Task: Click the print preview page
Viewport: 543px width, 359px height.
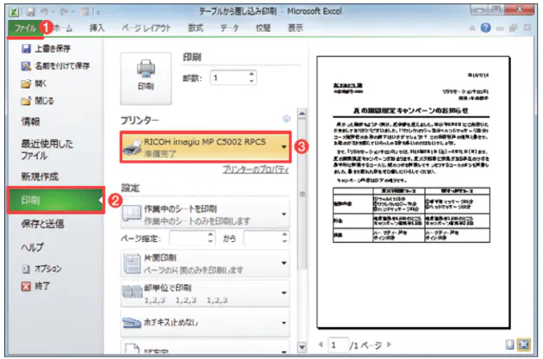Action: pyautogui.click(x=413, y=192)
